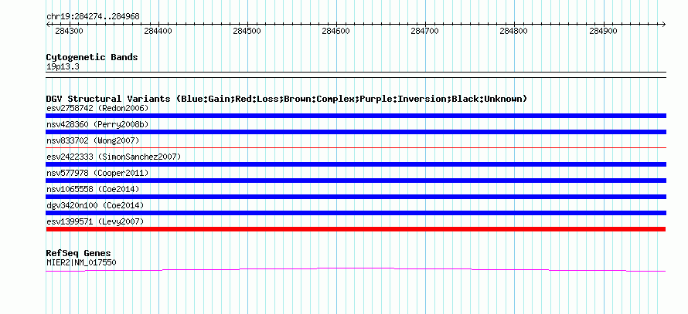Screen dimensions: 688x314
Task: Select variant label nsv577978 (Cooper2011)
Action: point(97,173)
